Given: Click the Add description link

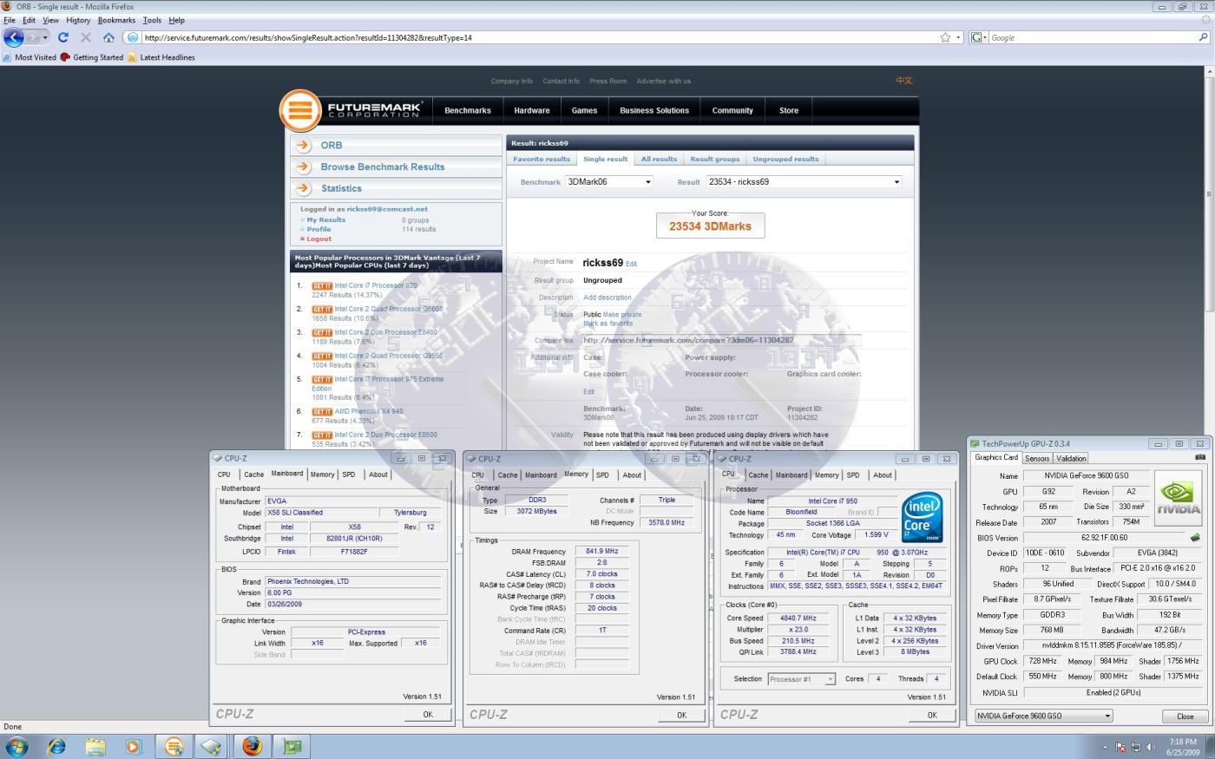Looking at the screenshot, I should pos(607,298).
